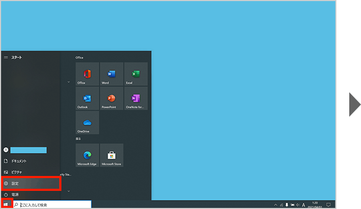Image resolution: width=361 pixels, height=209 pixels.
Task: Click the battery status tray icon
Action: coord(293,205)
